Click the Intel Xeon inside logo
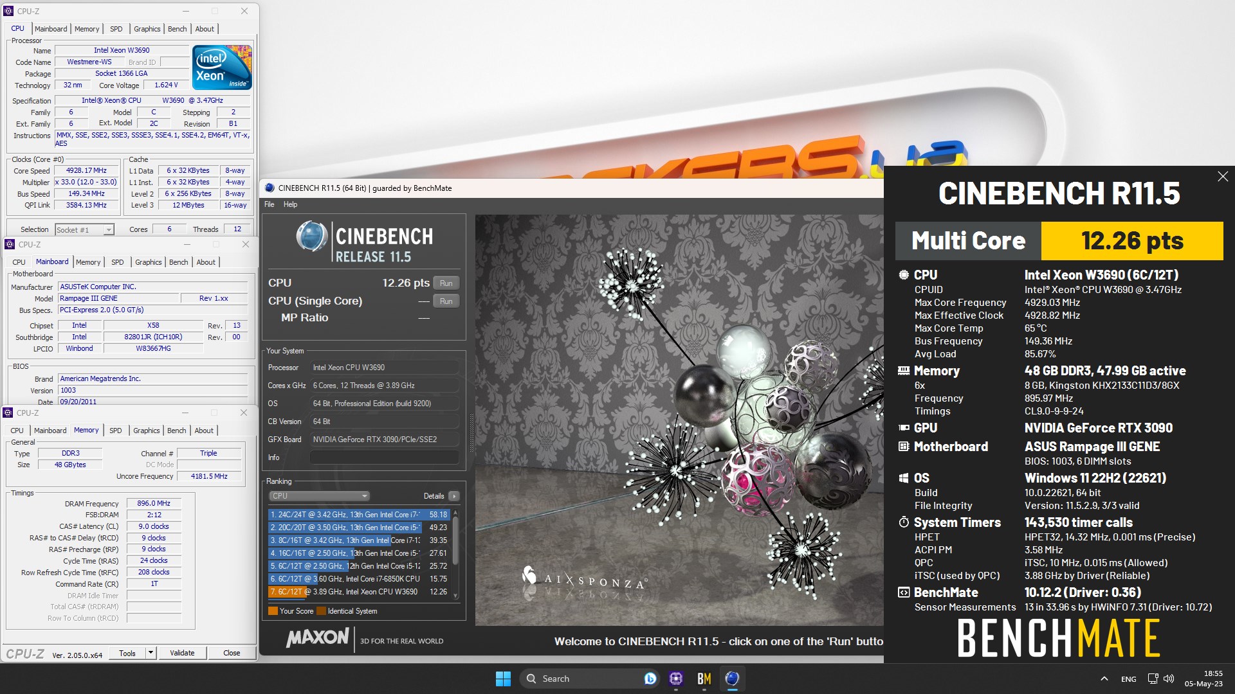 pyautogui.click(x=222, y=67)
